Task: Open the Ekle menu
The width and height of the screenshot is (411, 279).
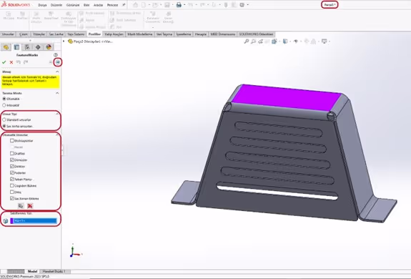Action: coord(86,5)
